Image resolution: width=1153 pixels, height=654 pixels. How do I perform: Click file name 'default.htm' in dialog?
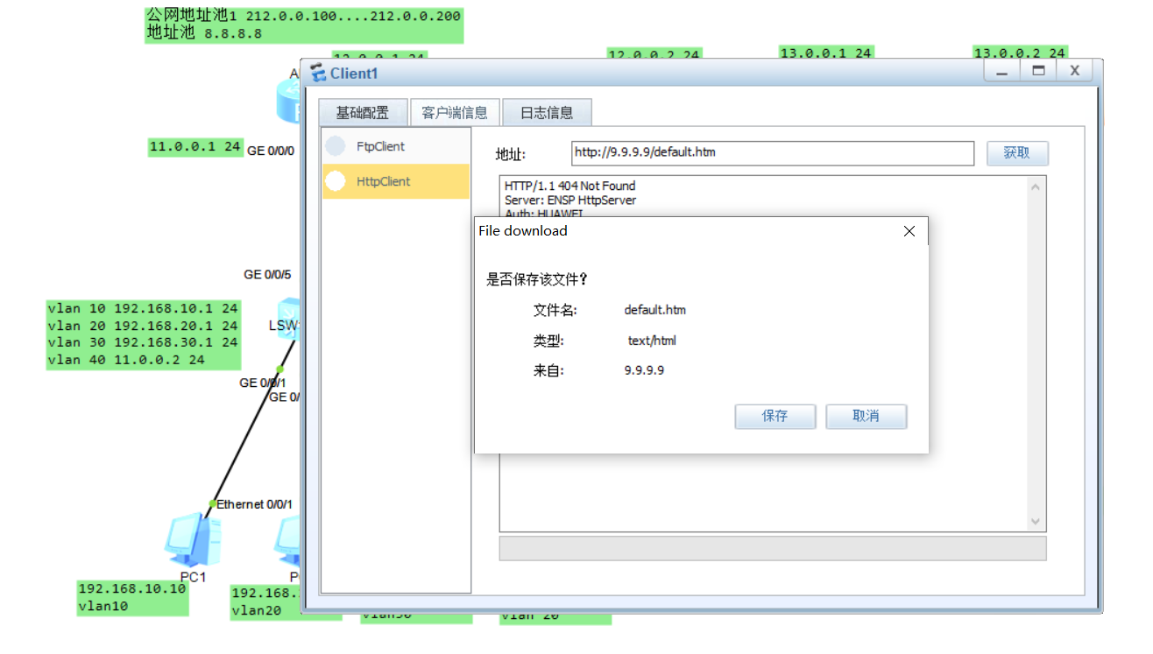pos(655,310)
